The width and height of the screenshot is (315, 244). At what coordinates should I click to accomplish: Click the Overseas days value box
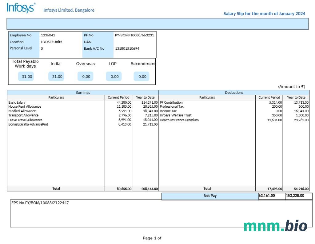click(x=86, y=77)
